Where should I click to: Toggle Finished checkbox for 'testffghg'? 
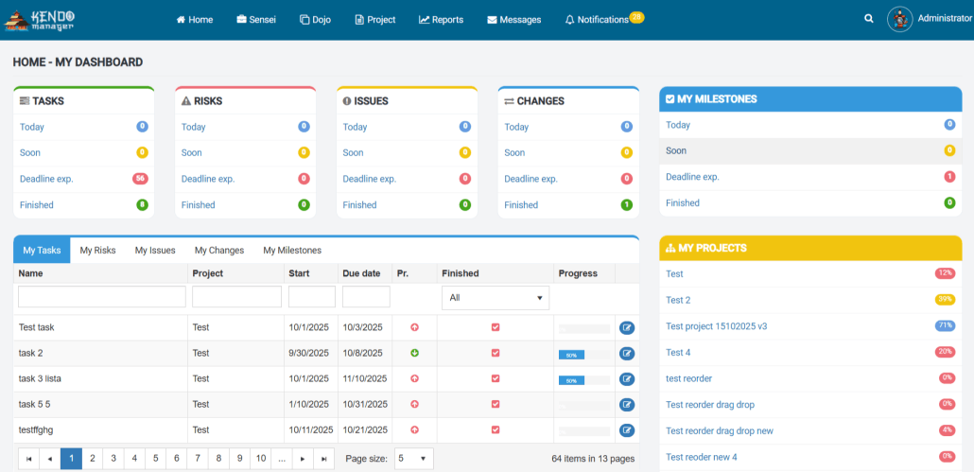[x=496, y=429]
